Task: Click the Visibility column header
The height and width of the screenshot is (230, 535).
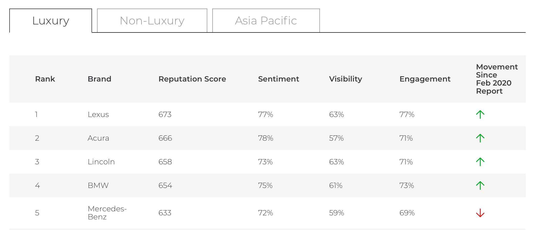Action: tap(345, 79)
